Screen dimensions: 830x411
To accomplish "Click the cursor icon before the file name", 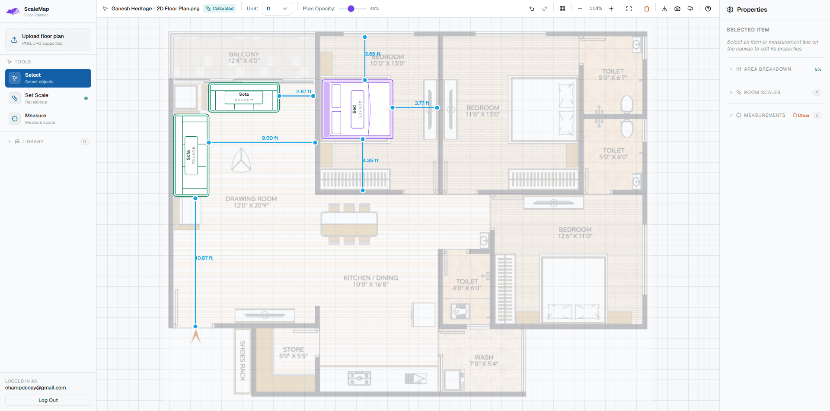I will [x=105, y=9].
